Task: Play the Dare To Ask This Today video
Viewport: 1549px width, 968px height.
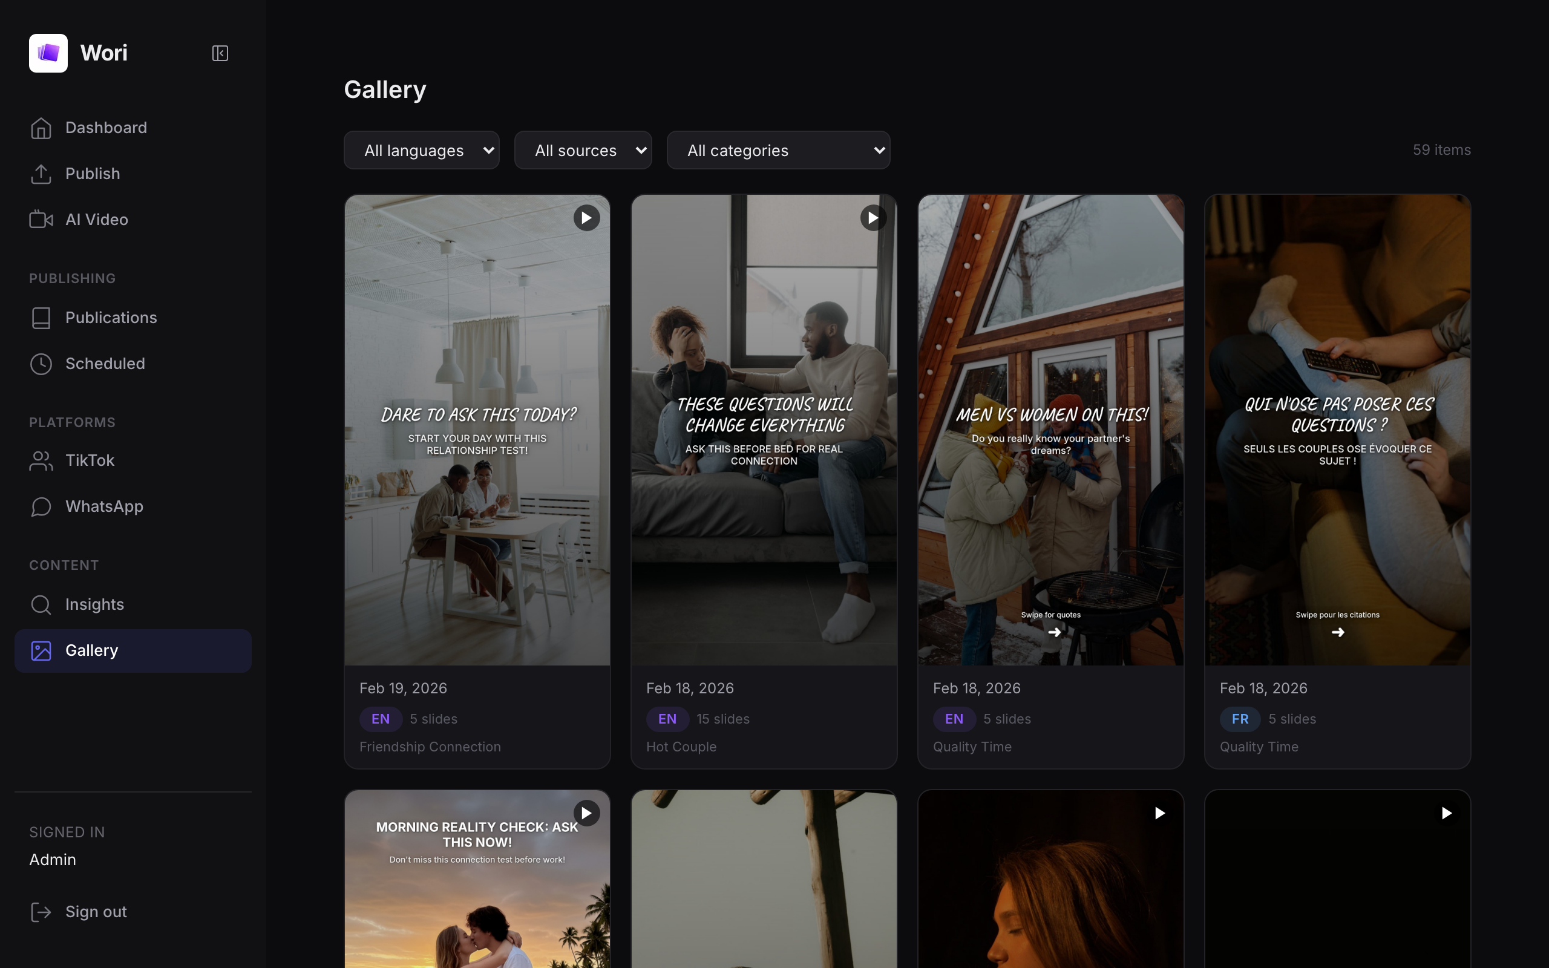Action: 586,218
